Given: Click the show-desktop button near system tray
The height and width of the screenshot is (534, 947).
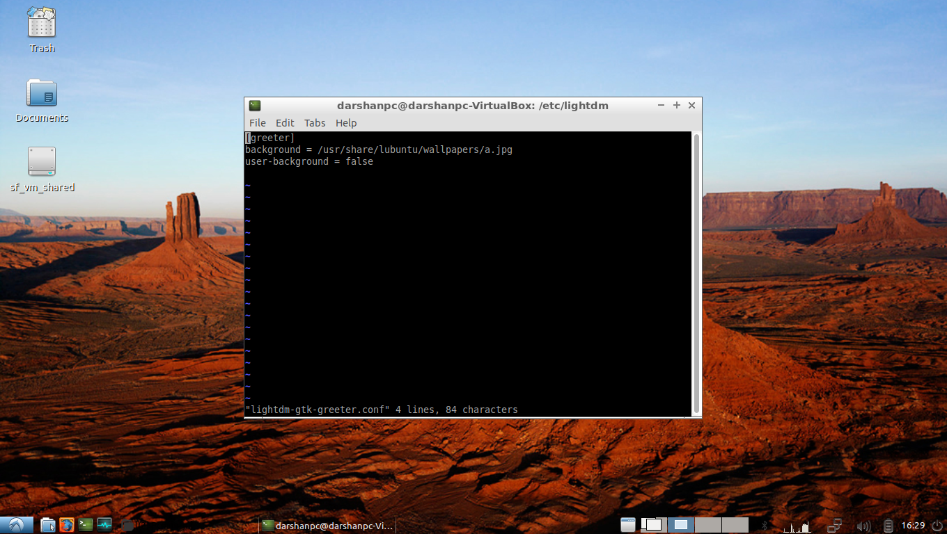Looking at the screenshot, I should pyautogui.click(x=628, y=525).
